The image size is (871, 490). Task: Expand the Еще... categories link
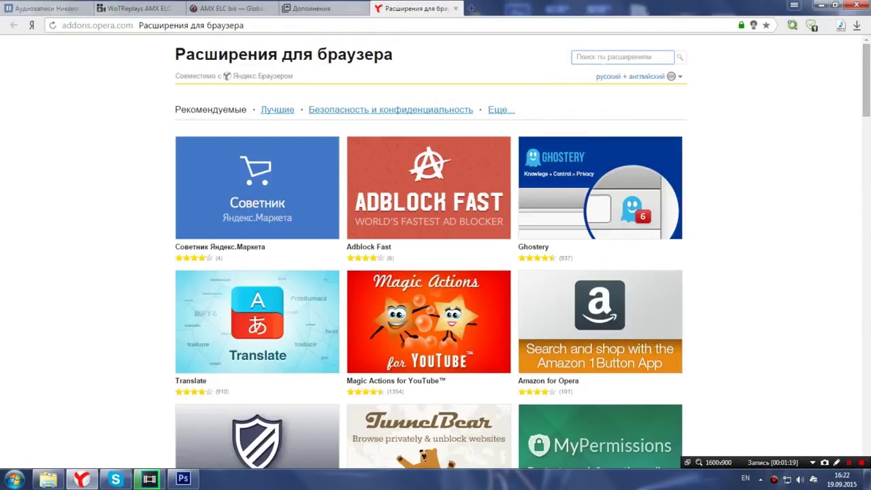tap(501, 110)
